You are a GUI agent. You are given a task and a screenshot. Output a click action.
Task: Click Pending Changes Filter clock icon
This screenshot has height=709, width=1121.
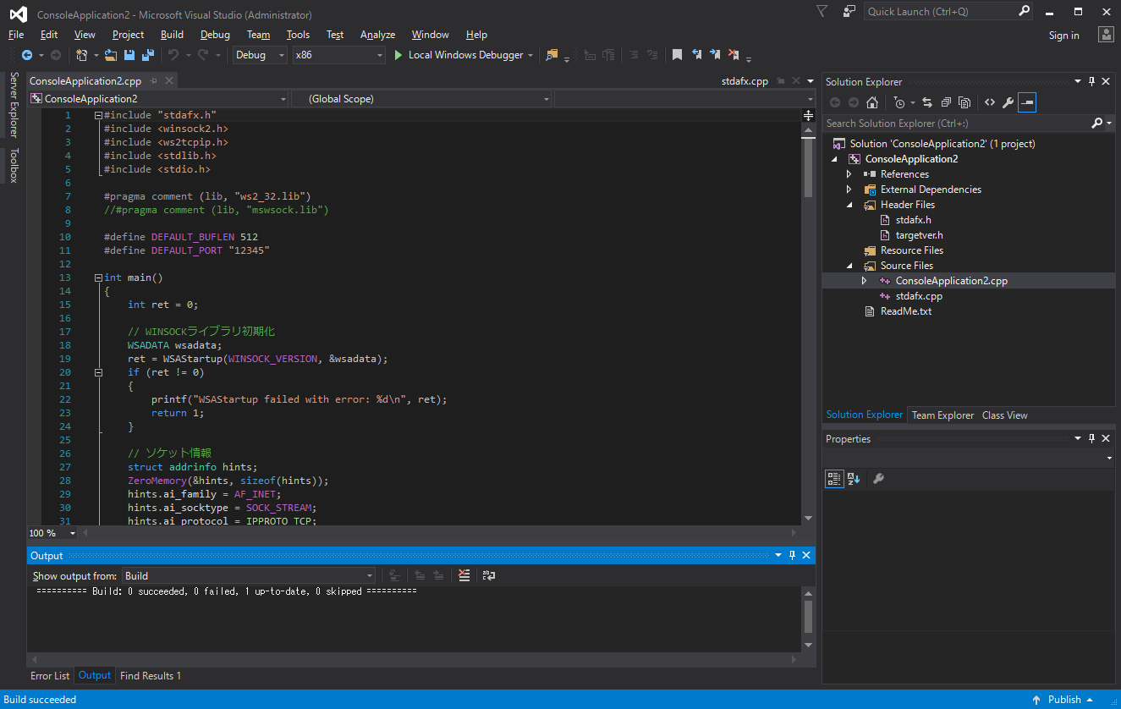899,102
